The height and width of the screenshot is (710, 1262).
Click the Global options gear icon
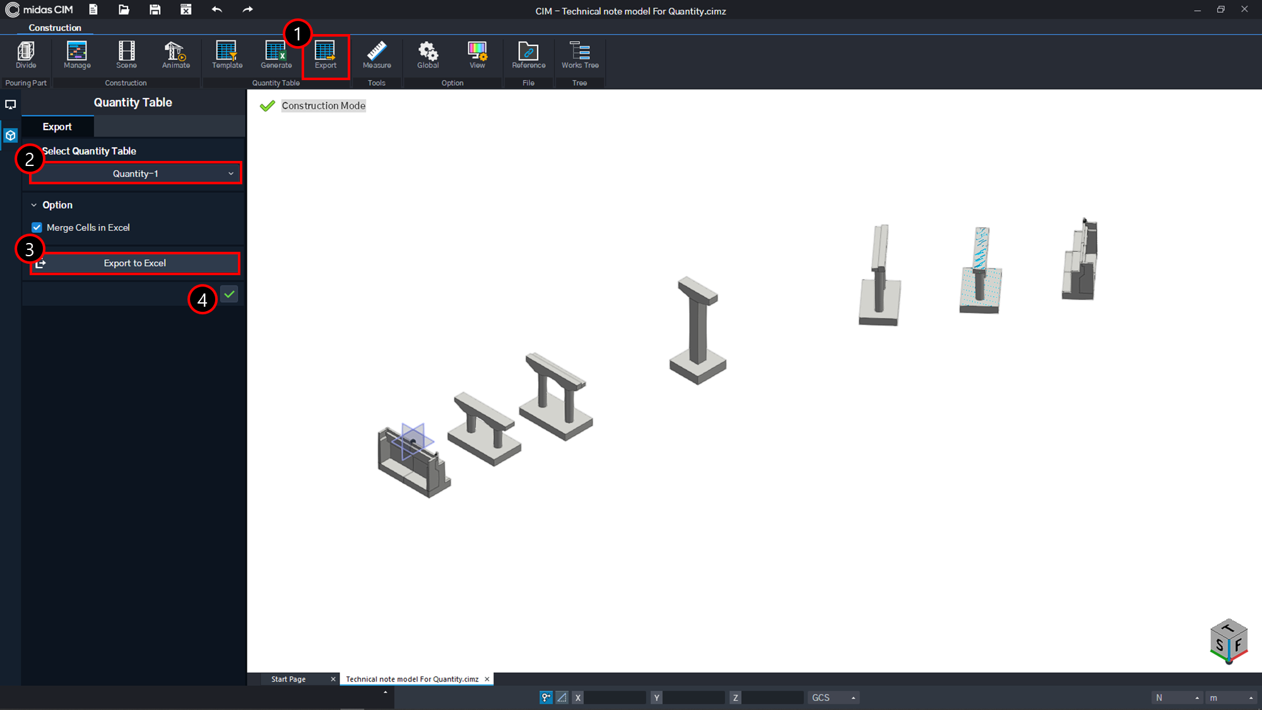[427, 56]
